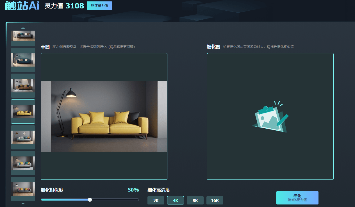Image resolution: width=355 pixels, height=207 pixels.
Task: Select the dark blue sofa thumbnail
Action: pyautogui.click(x=23, y=60)
